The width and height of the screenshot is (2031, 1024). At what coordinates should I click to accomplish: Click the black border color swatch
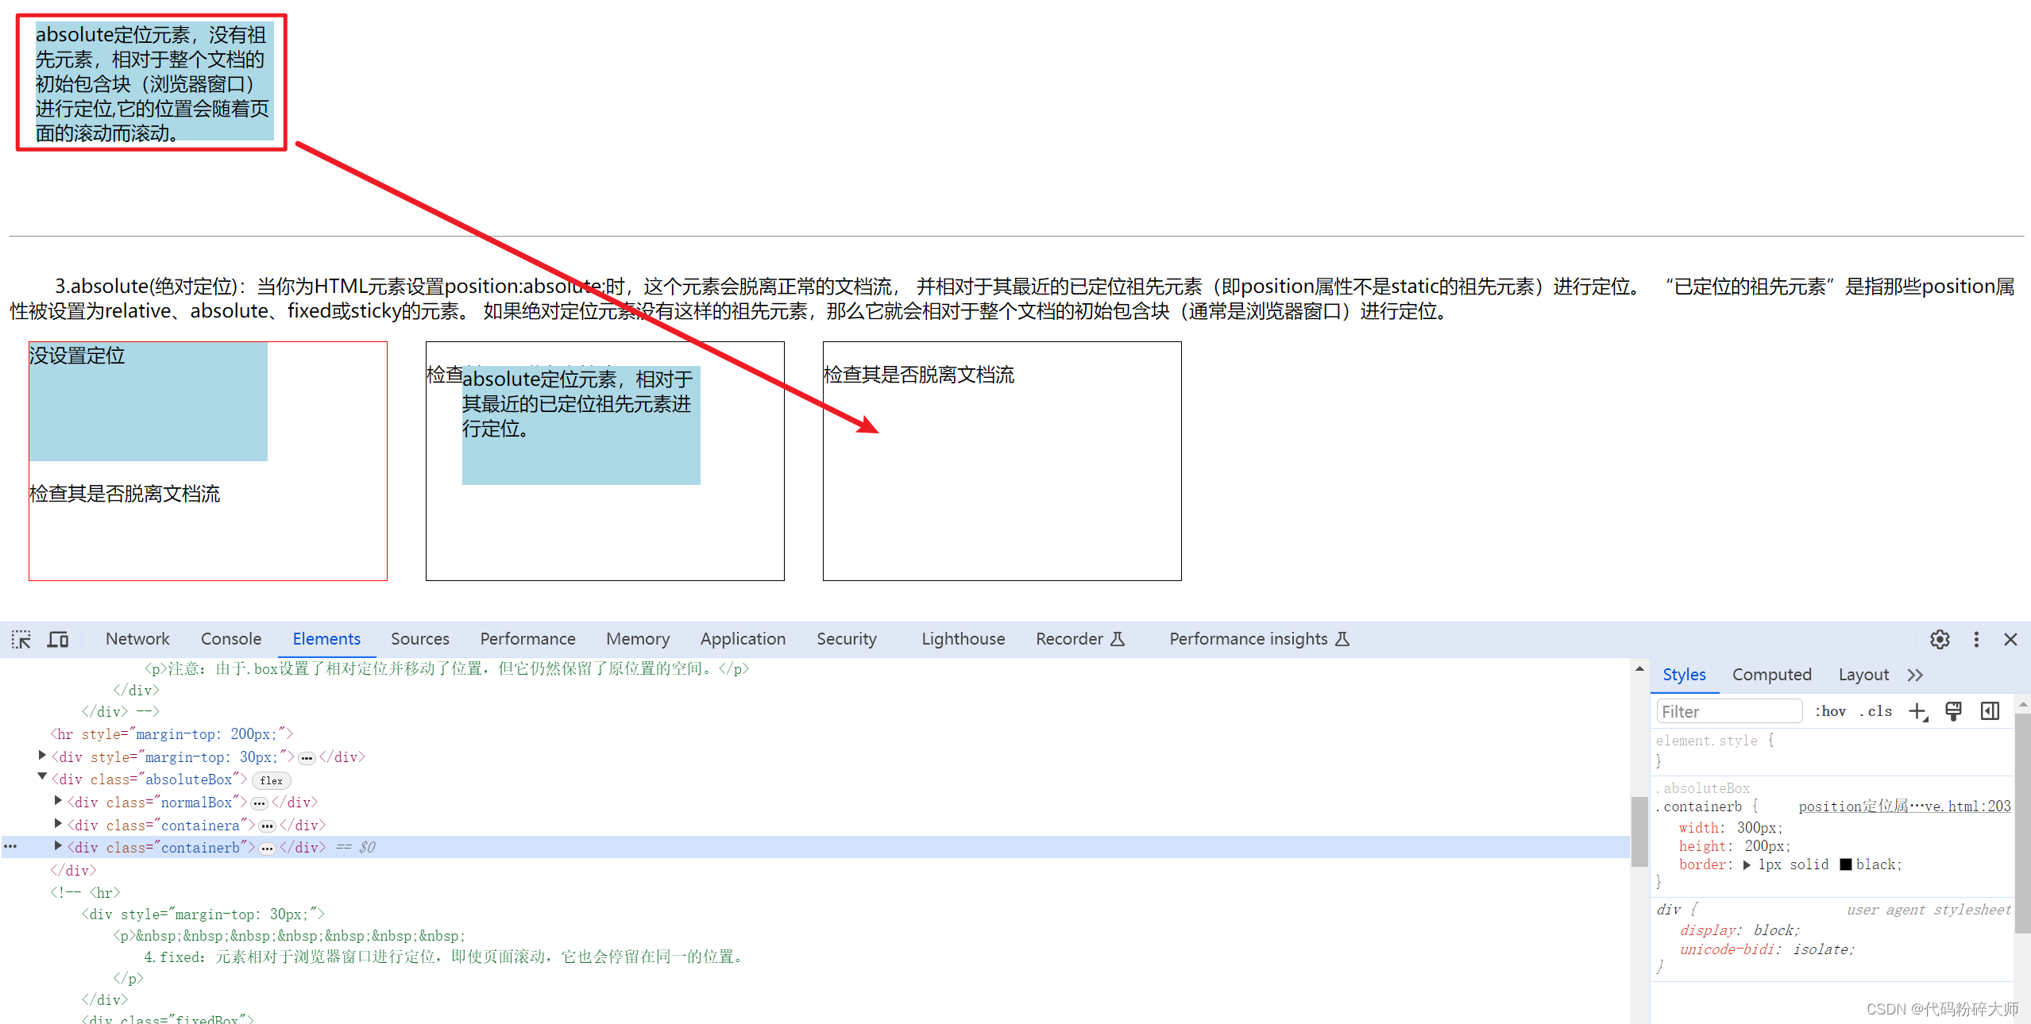(1846, 865)
